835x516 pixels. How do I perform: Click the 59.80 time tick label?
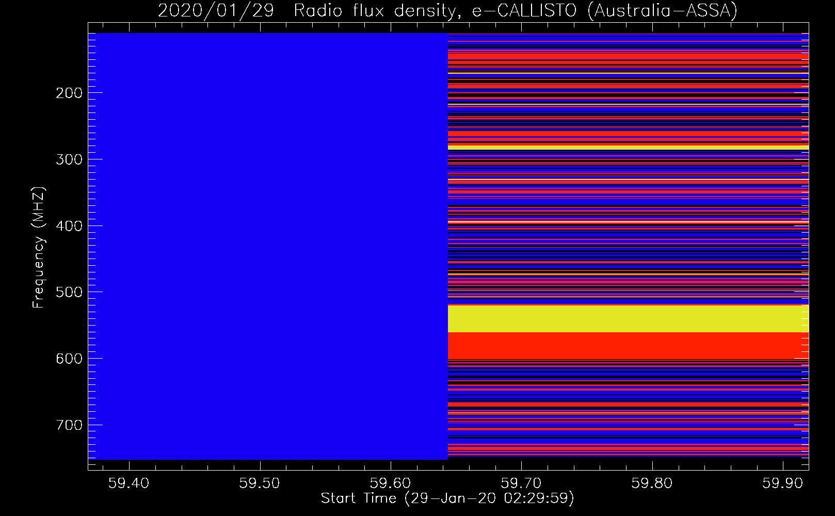(652, 483)
